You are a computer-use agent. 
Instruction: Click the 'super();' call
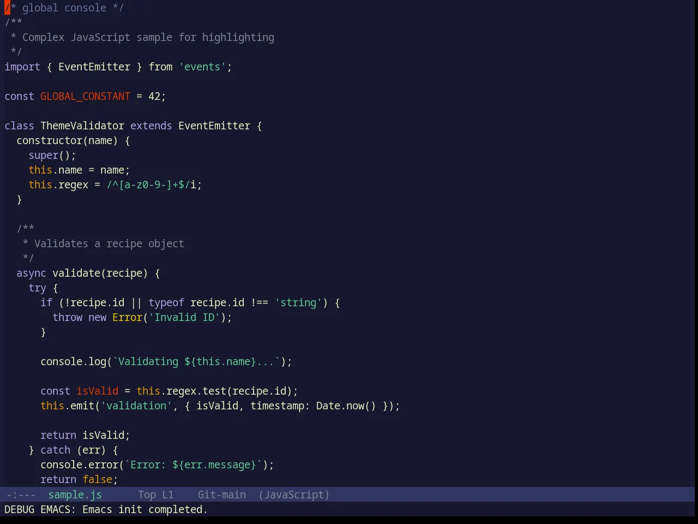[x=52, y=155]
